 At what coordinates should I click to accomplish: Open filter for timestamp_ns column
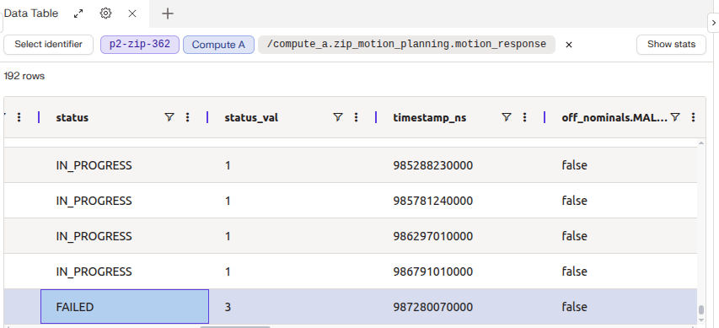click(x=507, y=117)
